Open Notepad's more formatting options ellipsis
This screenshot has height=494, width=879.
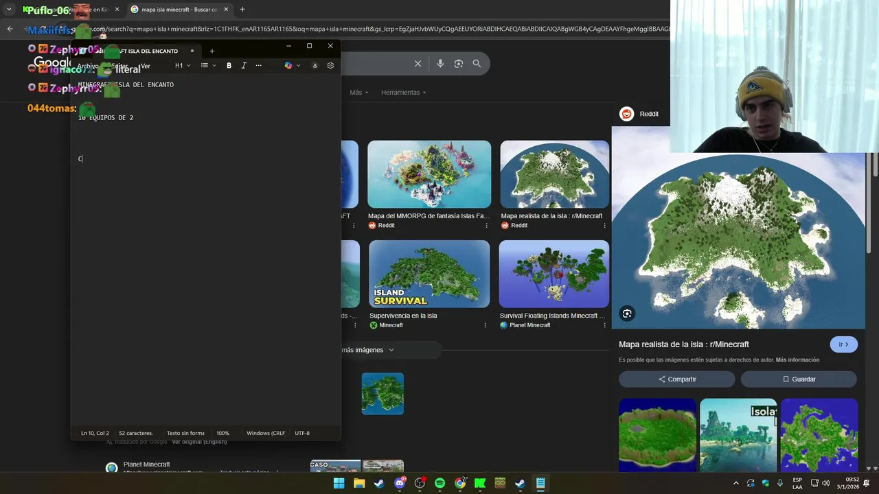(258, 65)
